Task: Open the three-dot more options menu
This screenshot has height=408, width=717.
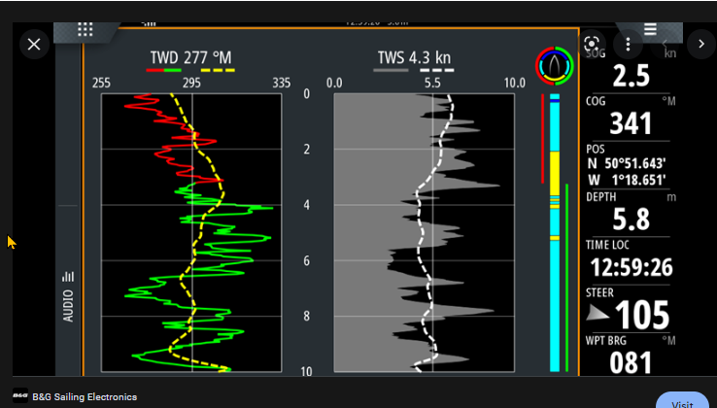Action: (628, 45)
